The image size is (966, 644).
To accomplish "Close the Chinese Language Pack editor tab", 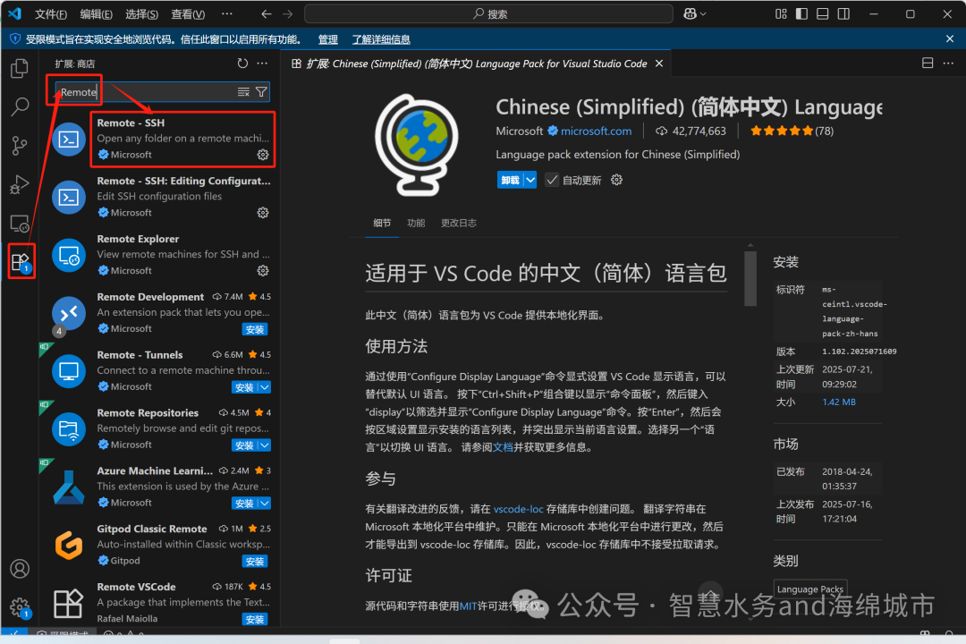I will click(x=659, y=64).
